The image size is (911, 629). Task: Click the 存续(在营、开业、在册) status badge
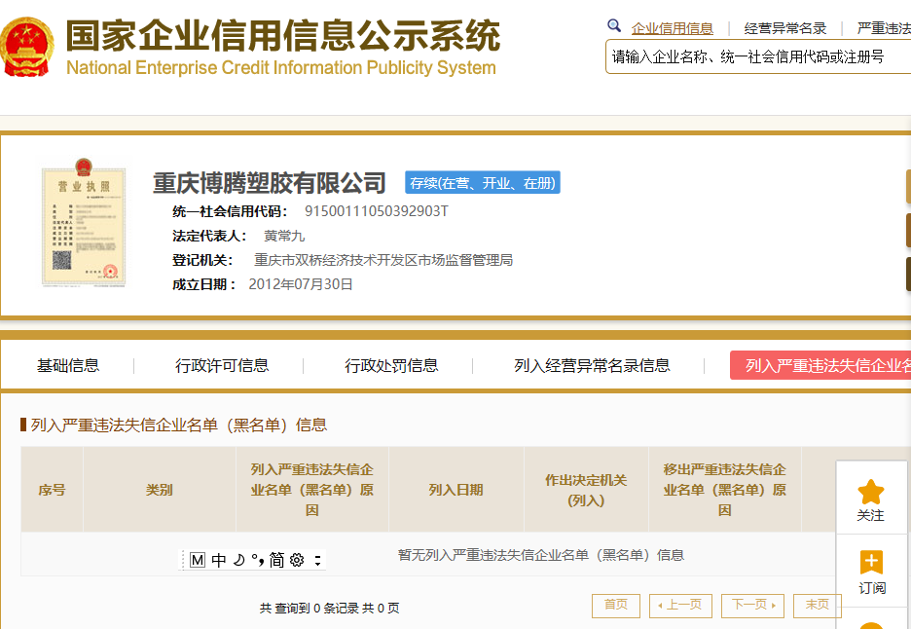(482, 182)
